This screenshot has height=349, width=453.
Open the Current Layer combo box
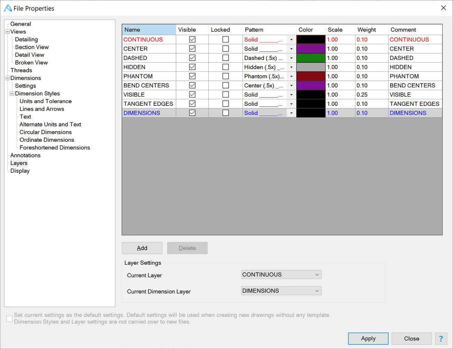pos(281,274)
